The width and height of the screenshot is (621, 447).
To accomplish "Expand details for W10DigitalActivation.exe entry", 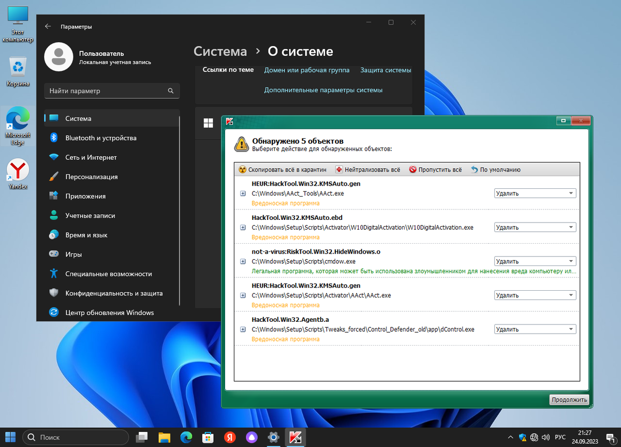I will [243, 228].
